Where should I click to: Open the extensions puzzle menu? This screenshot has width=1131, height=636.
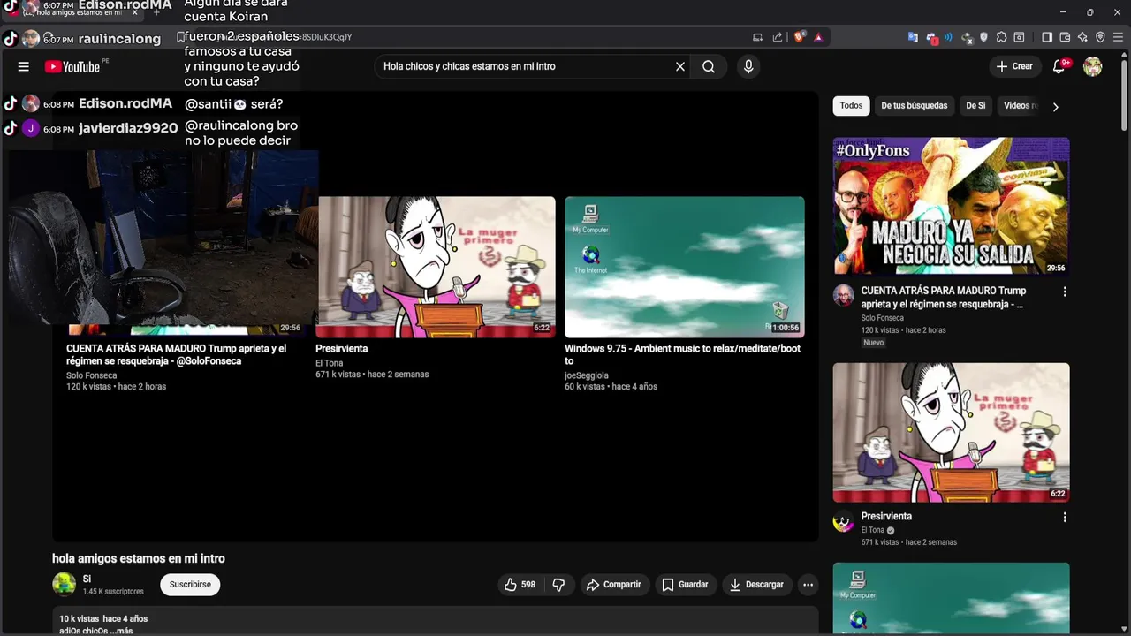pos(1001,37)
